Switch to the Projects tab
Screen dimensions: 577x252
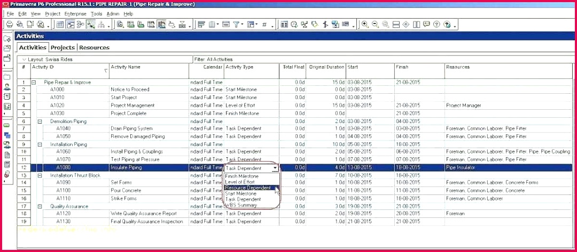tap(63, 48)
